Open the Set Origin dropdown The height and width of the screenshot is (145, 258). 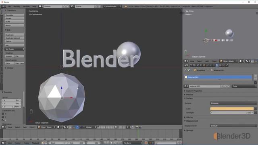click(x=15, y=49)
